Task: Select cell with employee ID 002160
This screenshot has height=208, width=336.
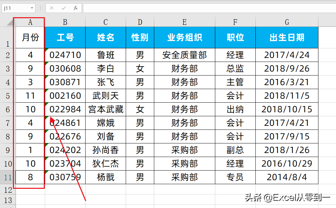Action: (65, 96)
